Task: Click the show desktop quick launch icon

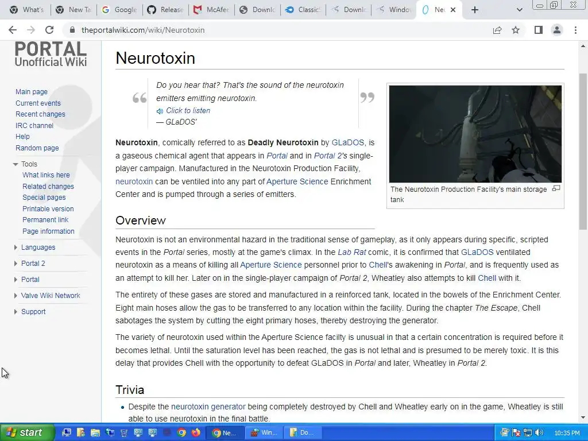Action: [x=67, y=432]
